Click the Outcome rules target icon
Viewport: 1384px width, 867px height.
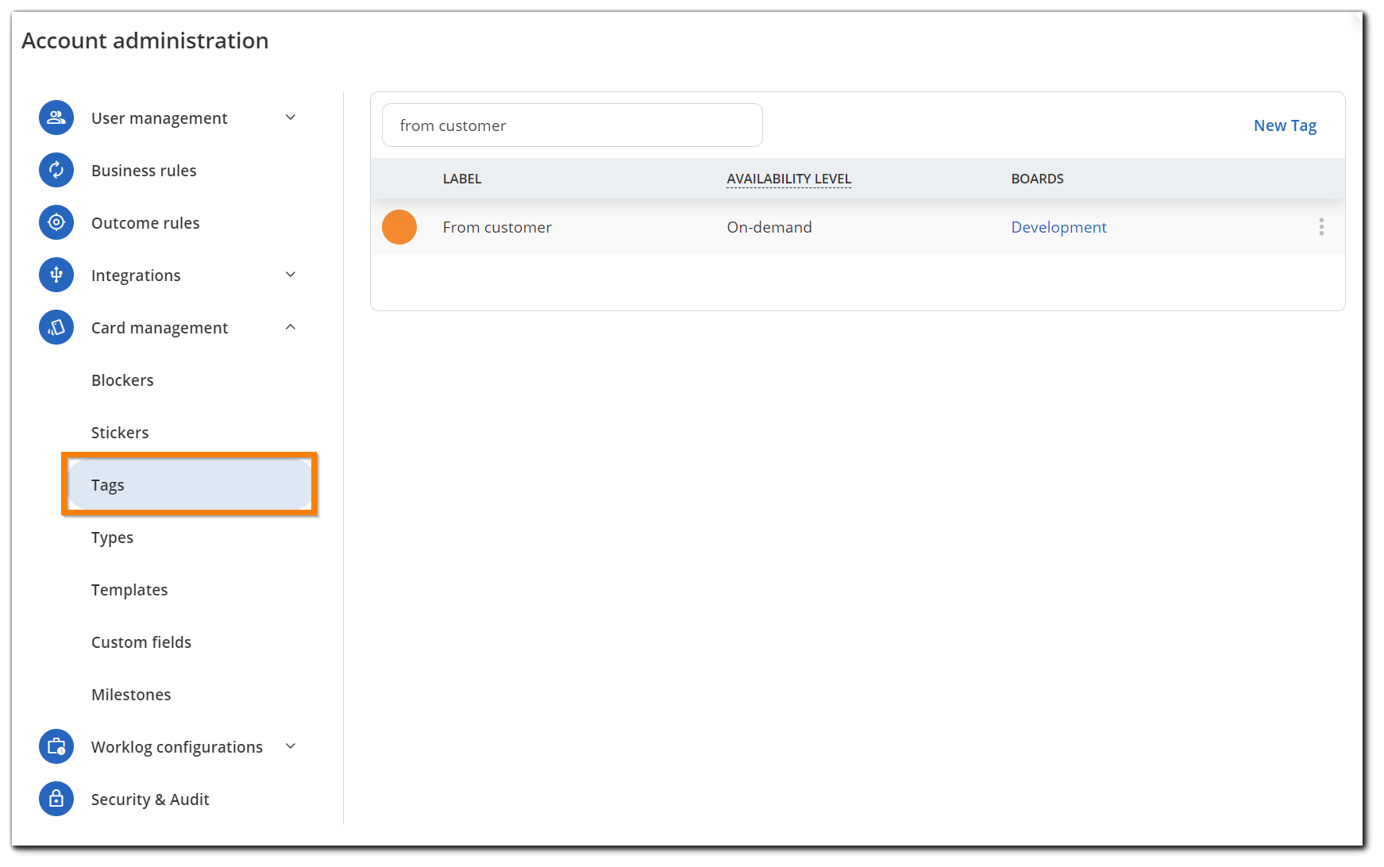click(x=56, y=222)
